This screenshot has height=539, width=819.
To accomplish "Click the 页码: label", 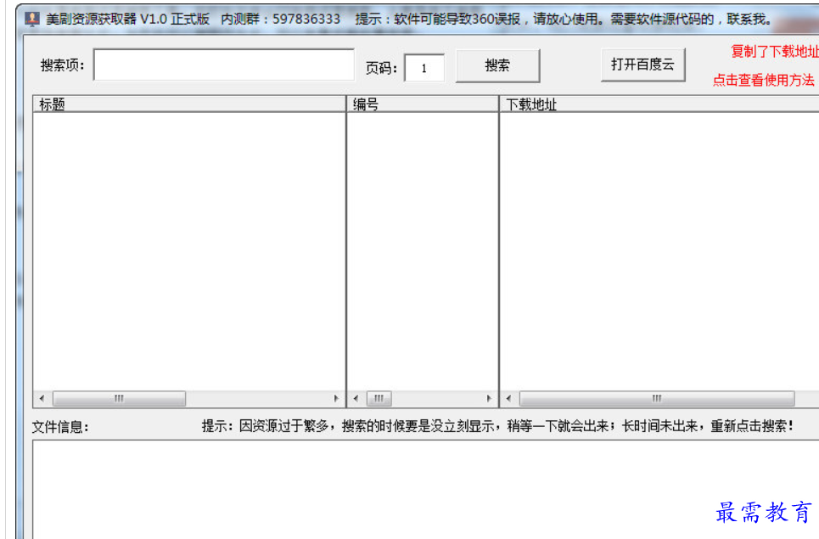I will [381, 69].
